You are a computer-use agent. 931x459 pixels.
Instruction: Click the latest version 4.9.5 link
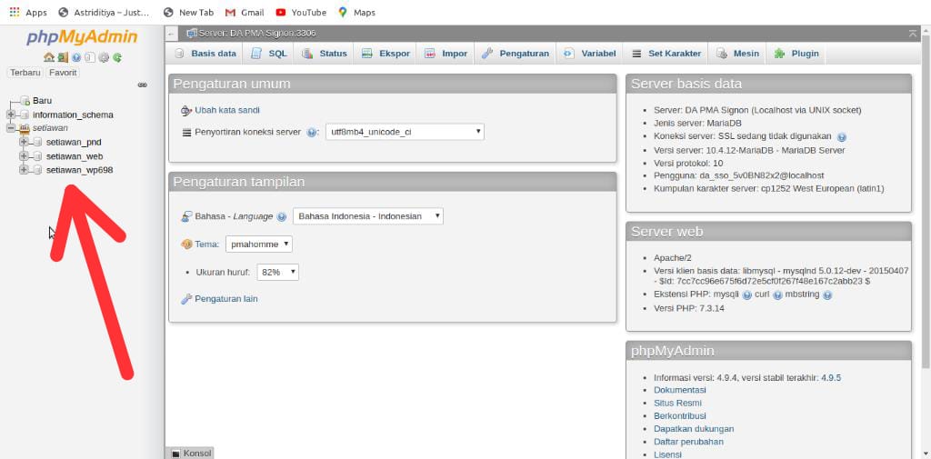tap(831, 377)
